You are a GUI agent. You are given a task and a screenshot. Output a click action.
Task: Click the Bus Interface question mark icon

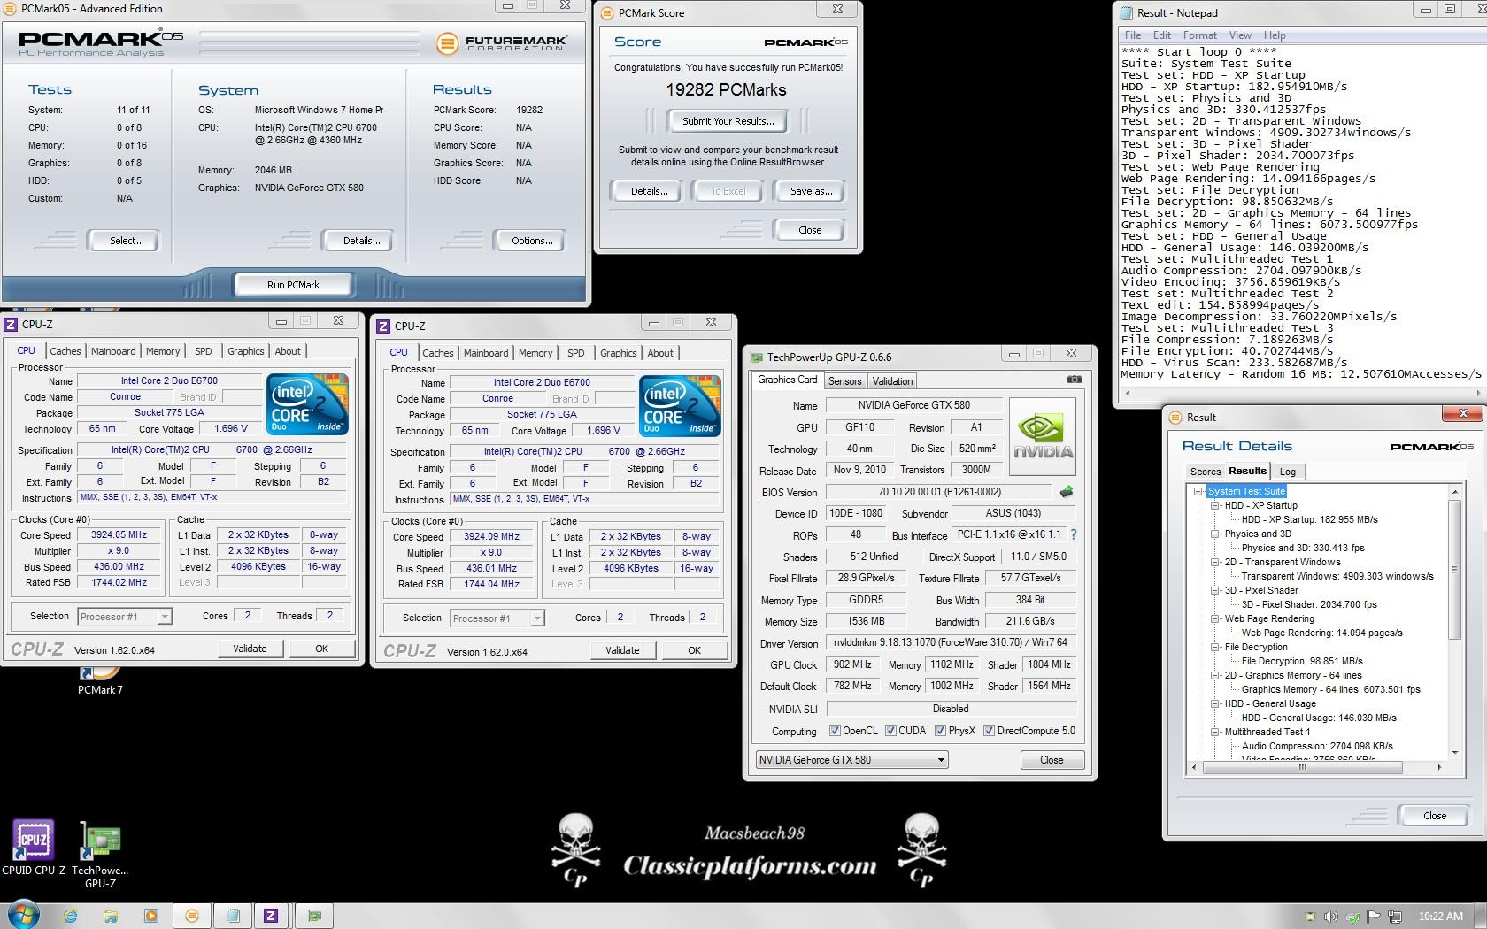tap(1074, 534)
